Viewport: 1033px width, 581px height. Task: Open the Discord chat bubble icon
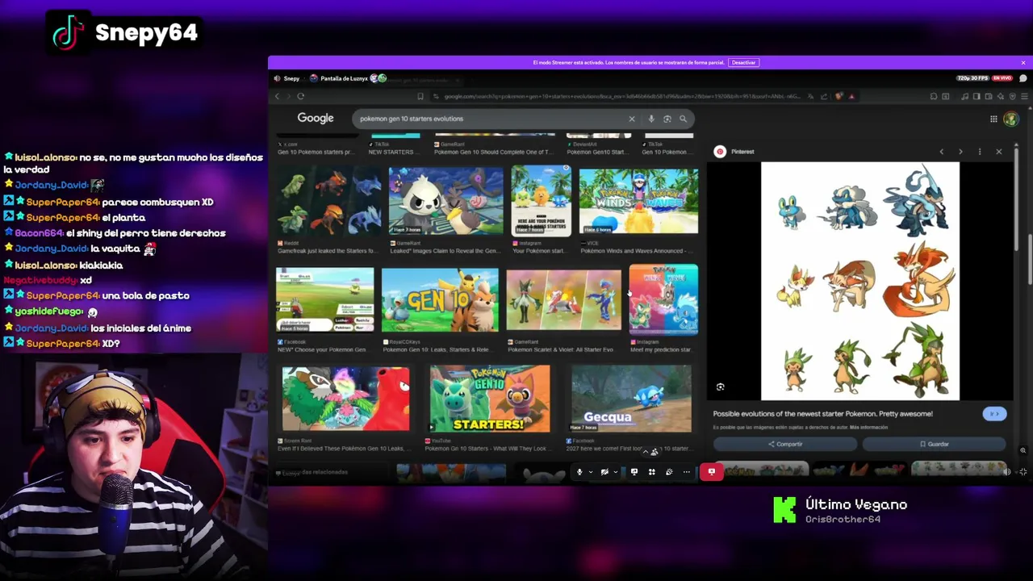click(1023, 78)
